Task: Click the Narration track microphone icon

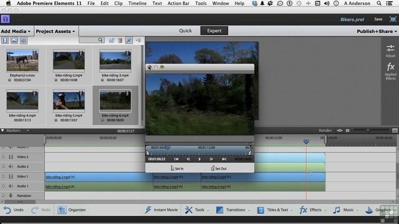Action: point(11,195)
